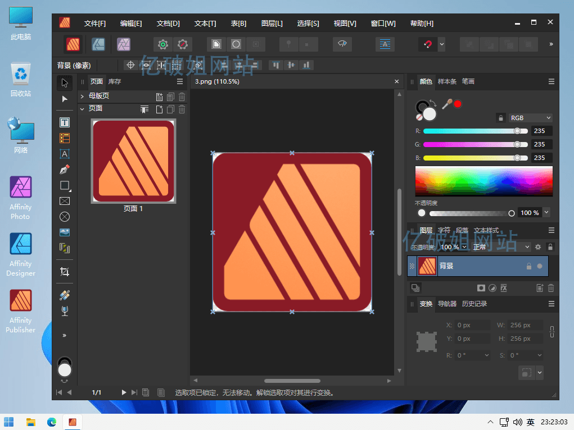
Task: Toggle the aspect ratio link in Transform
Action: coord(552,332)
